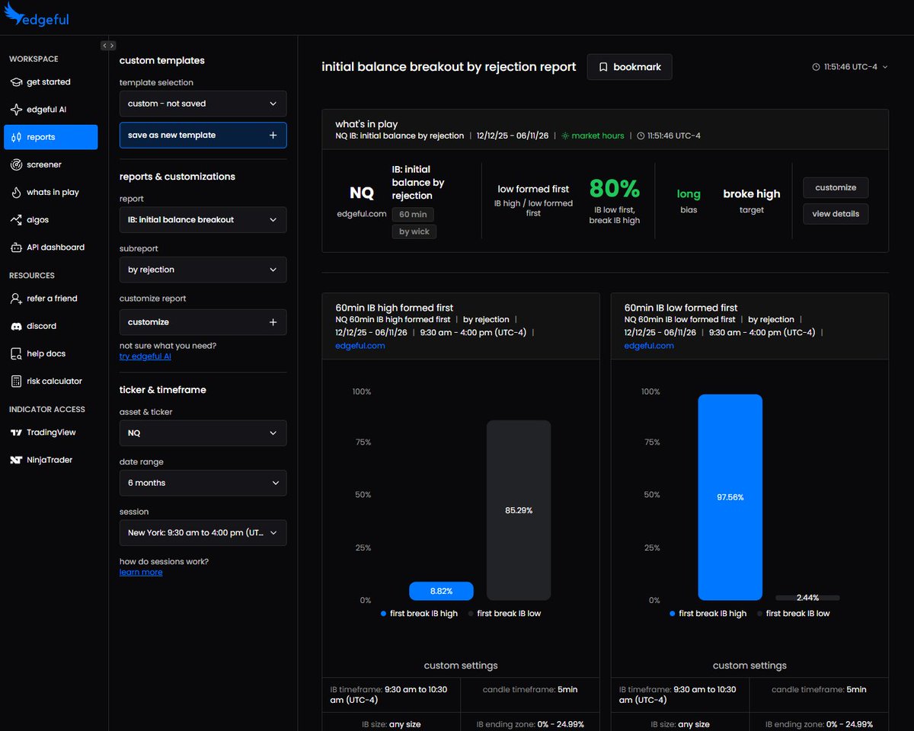Click the customize button in what's in play card
Image resolution: width=914 pixels, height=731 pixels.
coord(836,187)
